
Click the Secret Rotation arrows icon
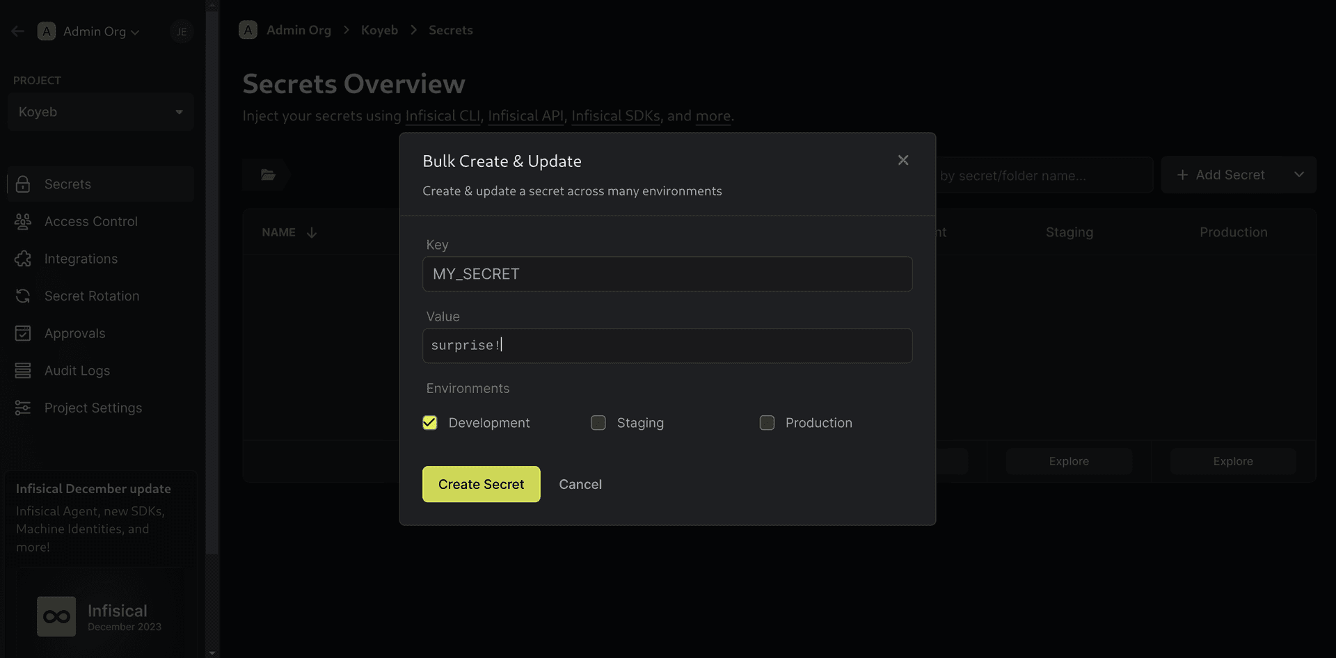click(23, 296)
